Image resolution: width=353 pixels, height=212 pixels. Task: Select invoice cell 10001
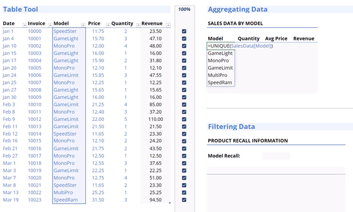pyautogui.click(x=35, y=38)
